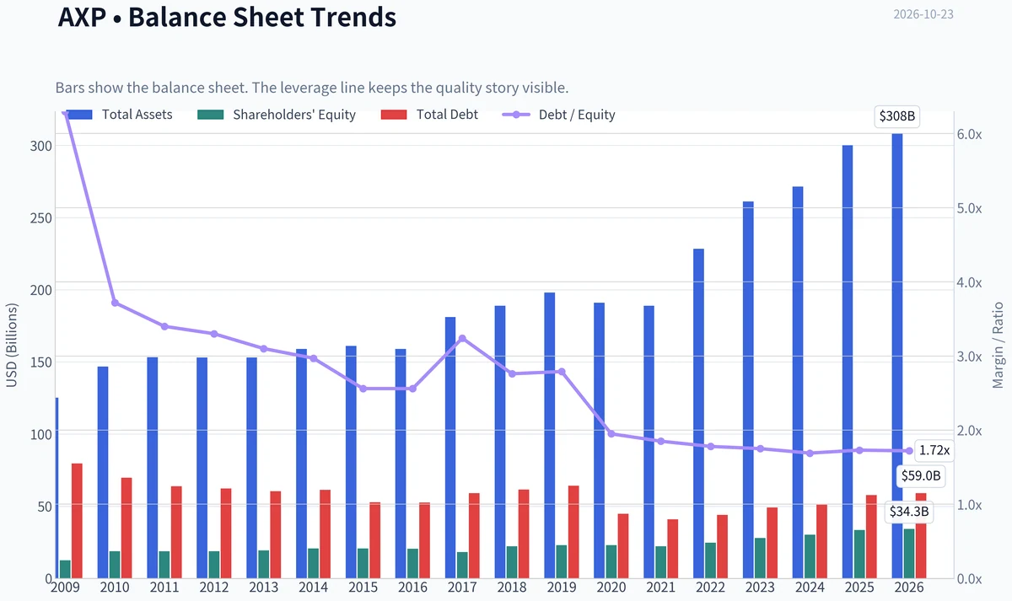Click the 2014 Total Debt red bar

pyautogui.click(x=326, y=534)
